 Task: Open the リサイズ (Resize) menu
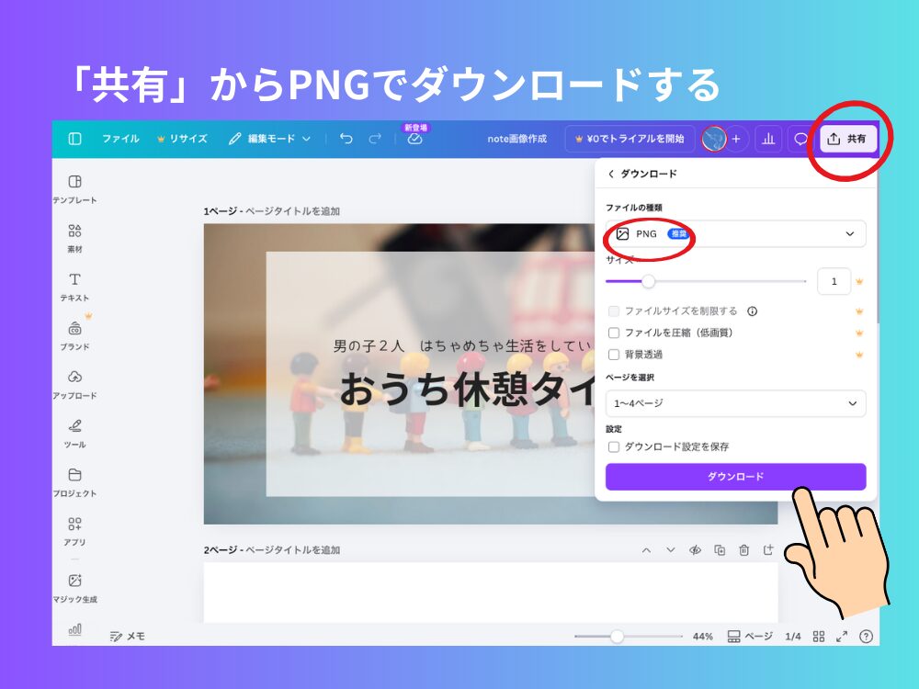182,139
